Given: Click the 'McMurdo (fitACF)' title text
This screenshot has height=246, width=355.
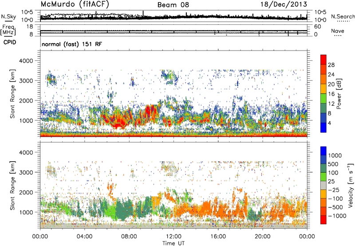Looking at the screenshot, I should 75,4.
